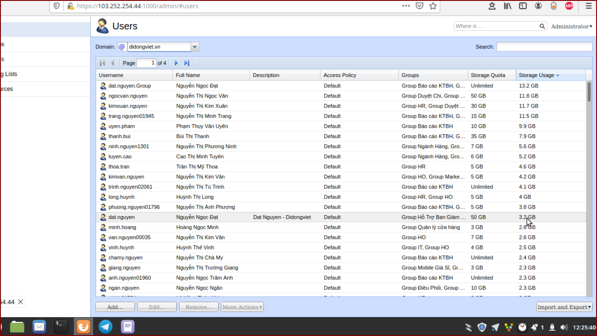
Task: Click clock in system tray
Action: (584, 327)
